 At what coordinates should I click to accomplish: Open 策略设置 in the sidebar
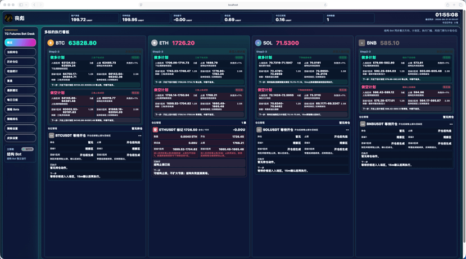click(x=20, y=128)
